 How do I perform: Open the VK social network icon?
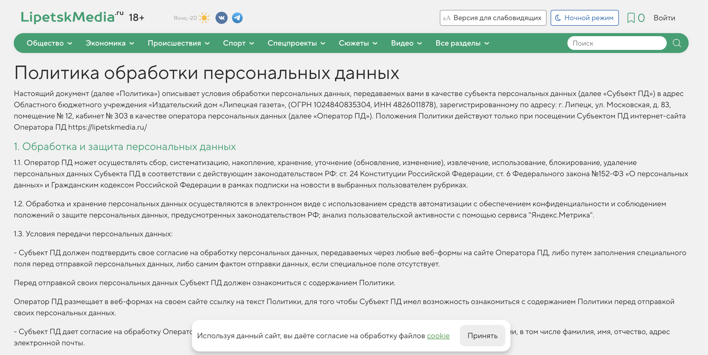tap(221, 18)
